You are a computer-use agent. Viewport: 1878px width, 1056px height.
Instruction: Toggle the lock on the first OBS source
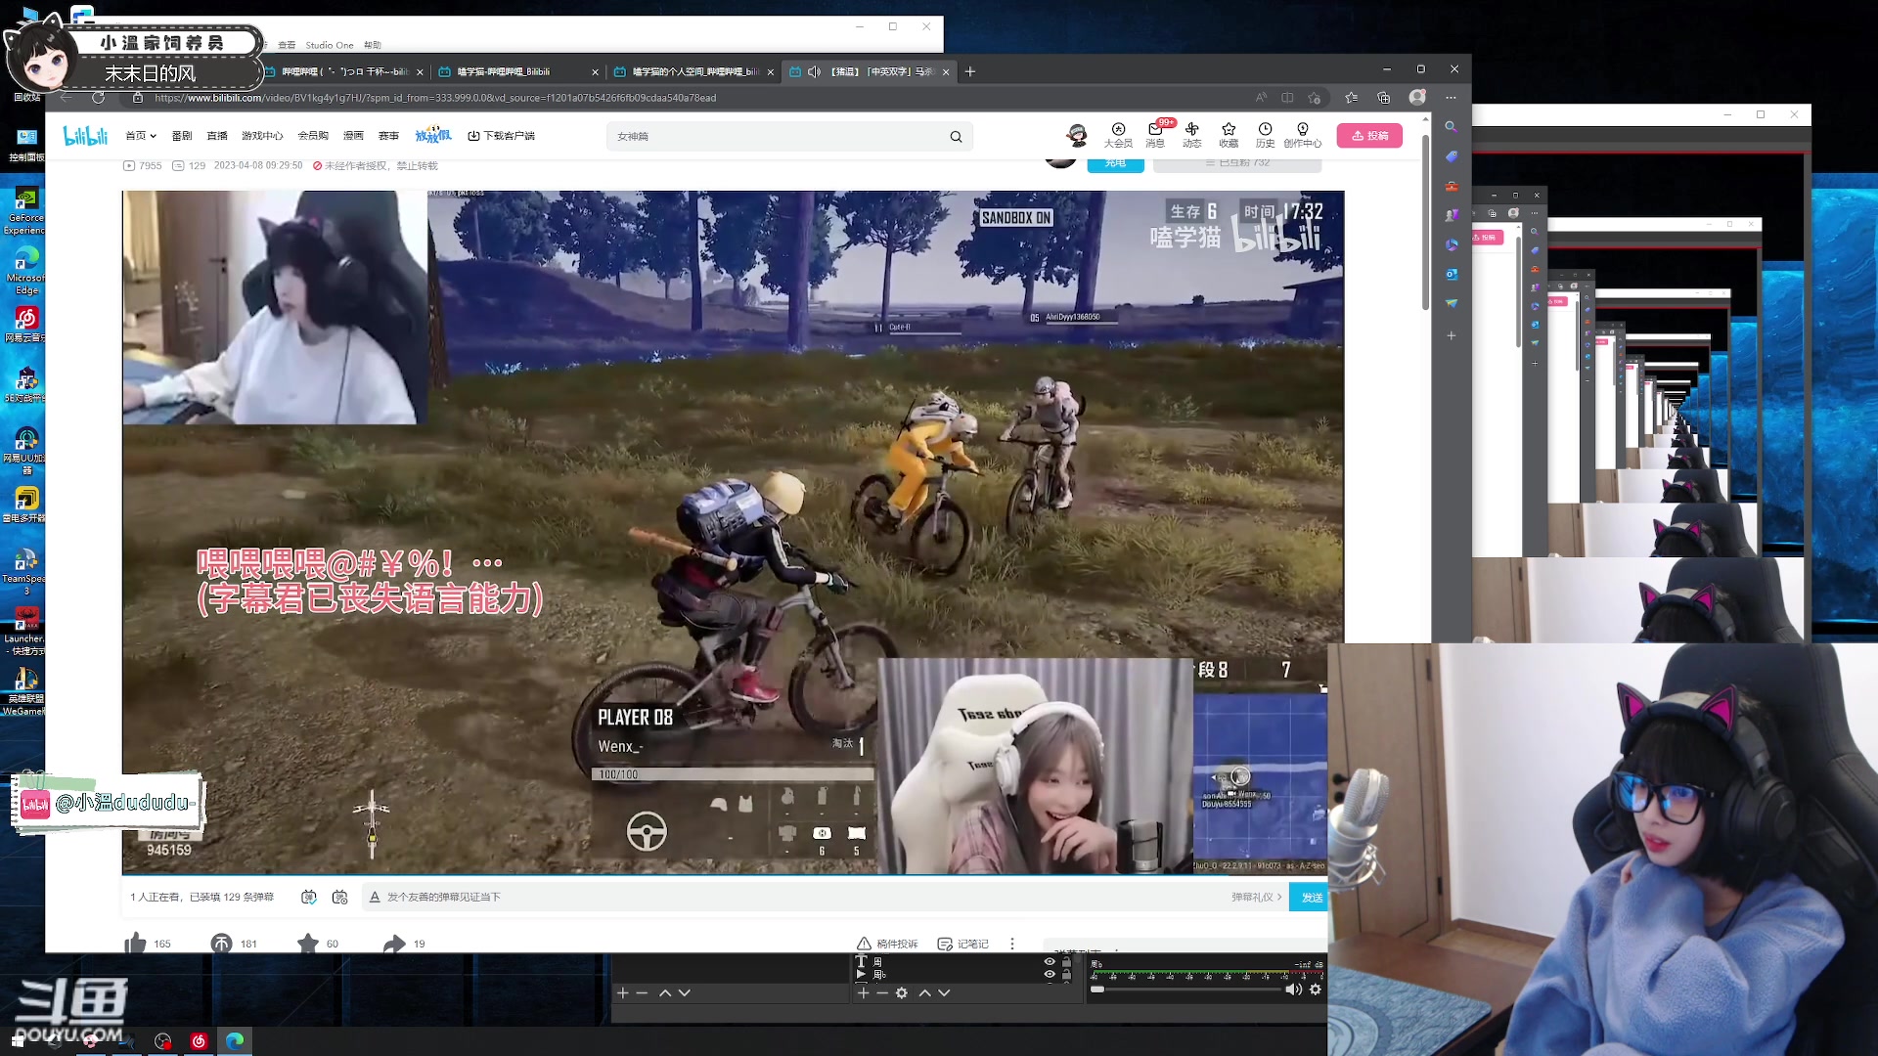point(1066,961)
